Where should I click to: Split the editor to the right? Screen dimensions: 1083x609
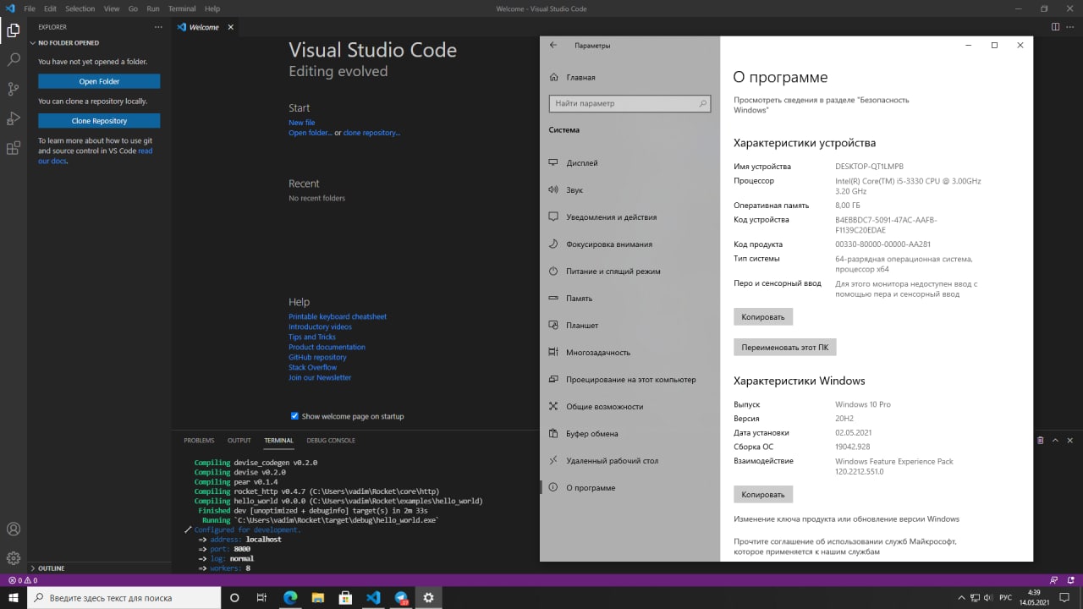pyautogui.click(x=1055, y=27)
